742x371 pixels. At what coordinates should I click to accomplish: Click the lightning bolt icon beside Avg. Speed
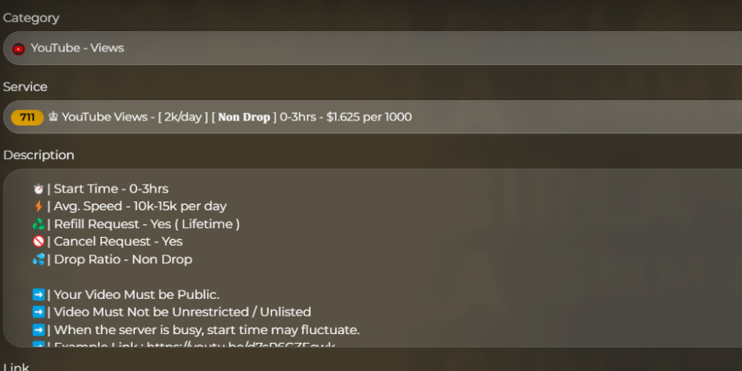pyautogui.click(x=38, y=206)
